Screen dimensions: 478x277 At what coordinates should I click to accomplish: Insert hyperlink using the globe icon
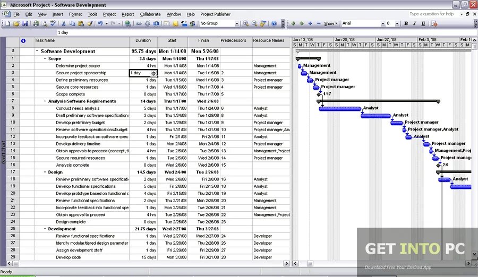128,23
